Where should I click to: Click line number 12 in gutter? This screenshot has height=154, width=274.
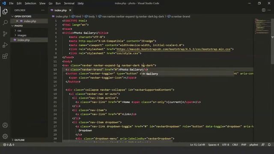point(55,65)
